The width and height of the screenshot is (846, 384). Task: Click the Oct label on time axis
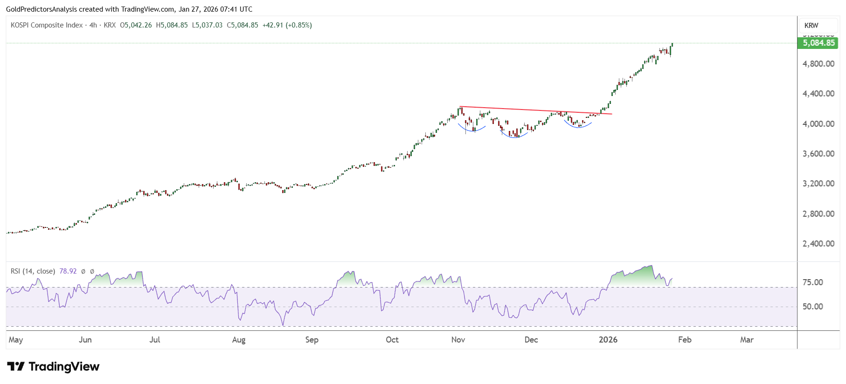(x=392, y=340)
